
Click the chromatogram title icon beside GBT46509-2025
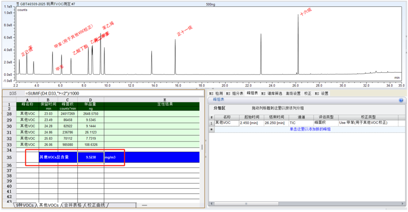pyautogui.click(x=18, y=4)
